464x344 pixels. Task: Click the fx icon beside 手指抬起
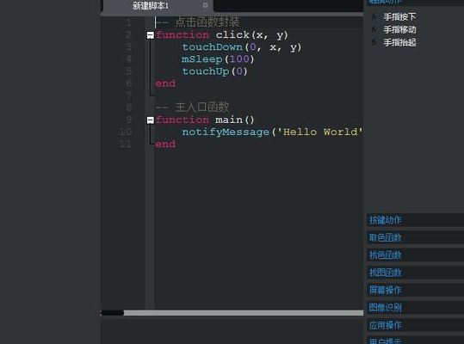[374, 42]
